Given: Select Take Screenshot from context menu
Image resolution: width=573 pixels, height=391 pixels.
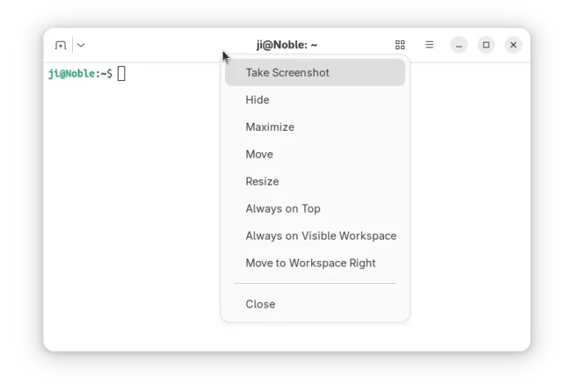Looking at the screenshot, I should tap(315, 73).
